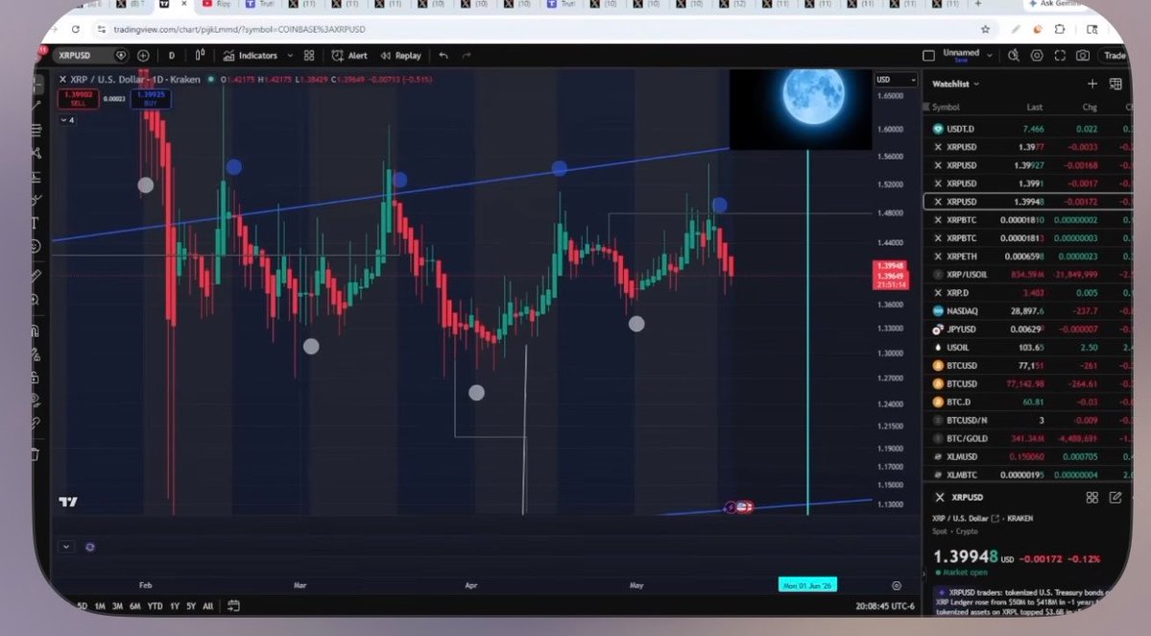Select the 6M range tab
The image size is (1151, 636).
pos(135,606)
